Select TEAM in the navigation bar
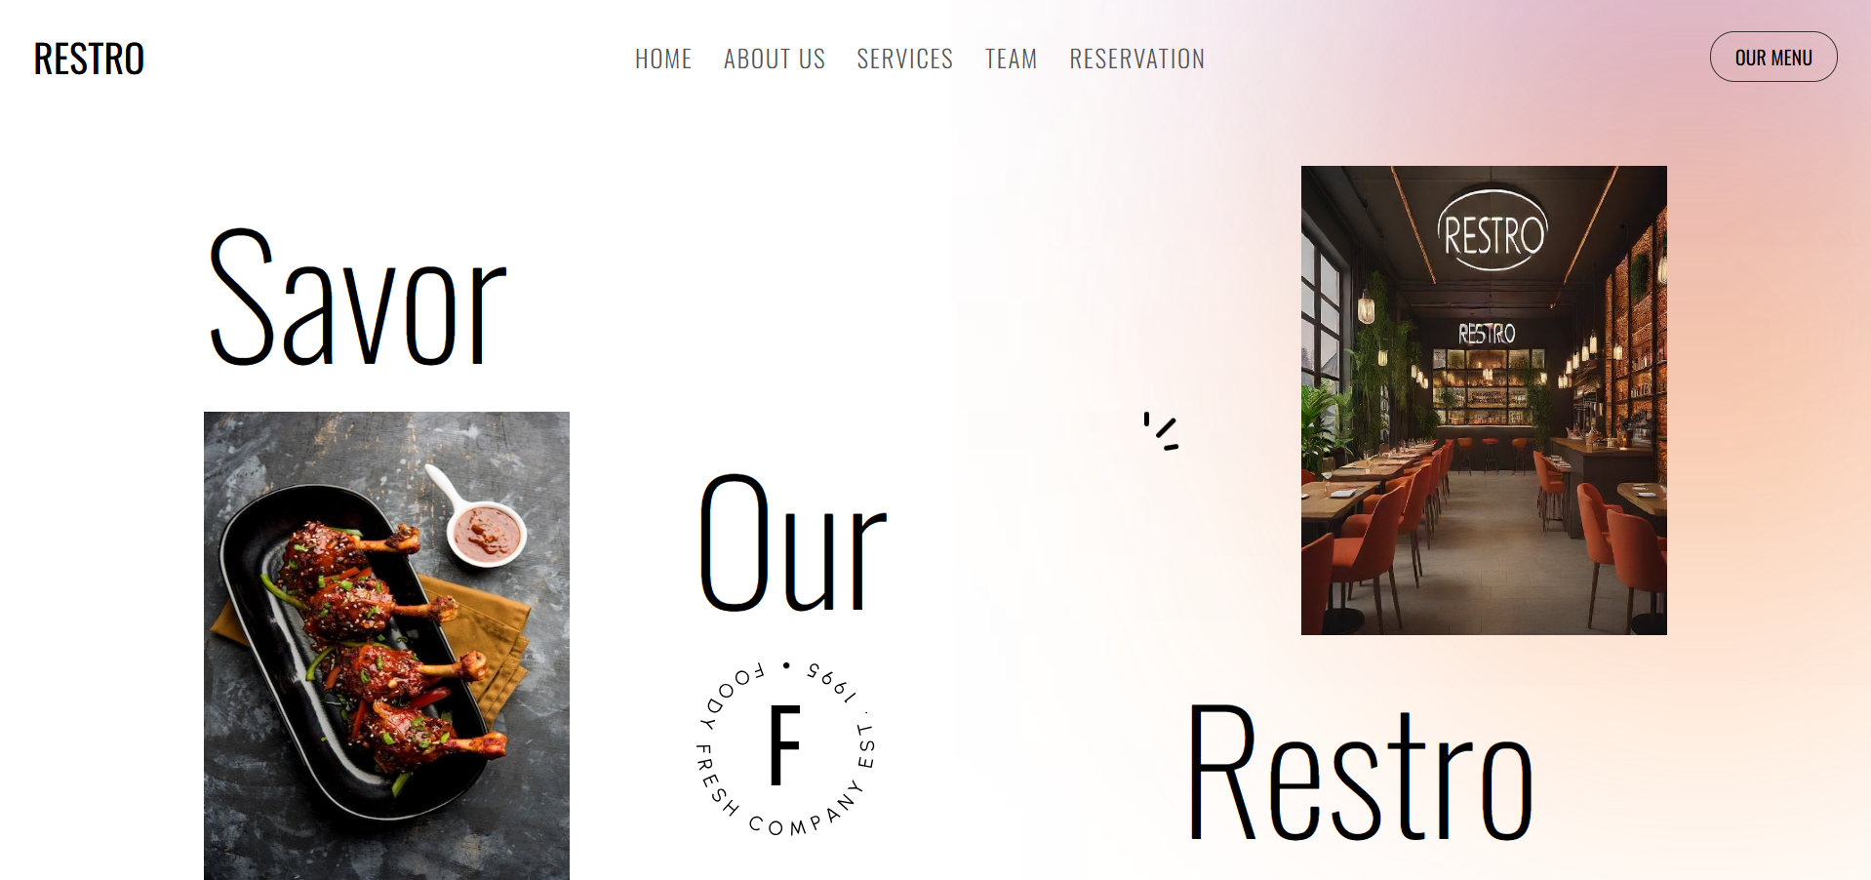1871x880 pixels. pyautogui.click(x=1011, y=59)
